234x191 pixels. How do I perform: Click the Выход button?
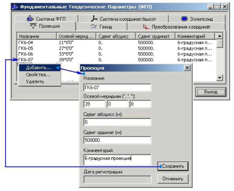coord(211,92)
